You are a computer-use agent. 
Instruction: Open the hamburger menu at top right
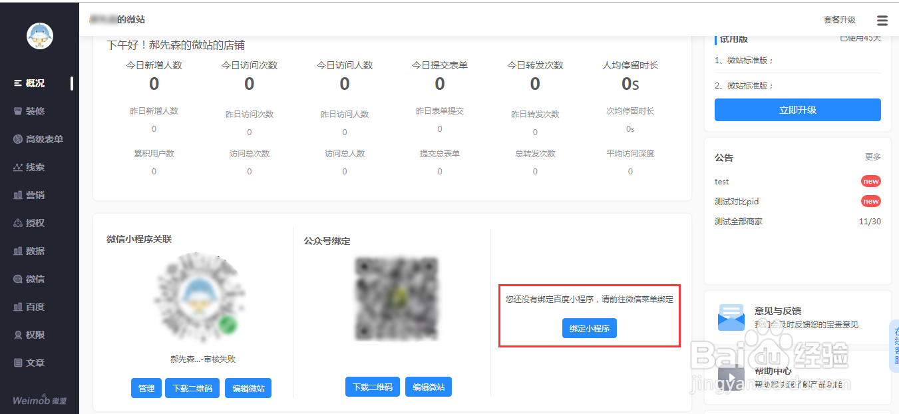point(882,21)
